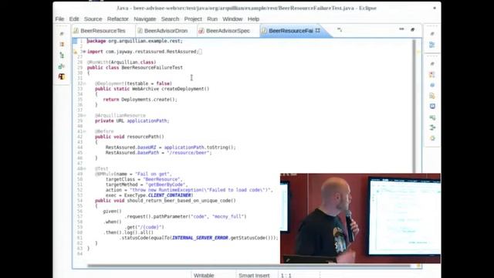Close the BeerResourceFai editor tab
Viewport: 494px width, 278px height.
(x=317, y=30)
